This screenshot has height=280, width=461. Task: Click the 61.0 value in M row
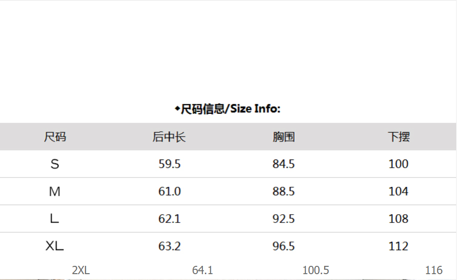tap(169, 192)
